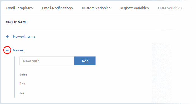Click the Add label next to New path
Viewport: 196px width, 104px height.
85,61
